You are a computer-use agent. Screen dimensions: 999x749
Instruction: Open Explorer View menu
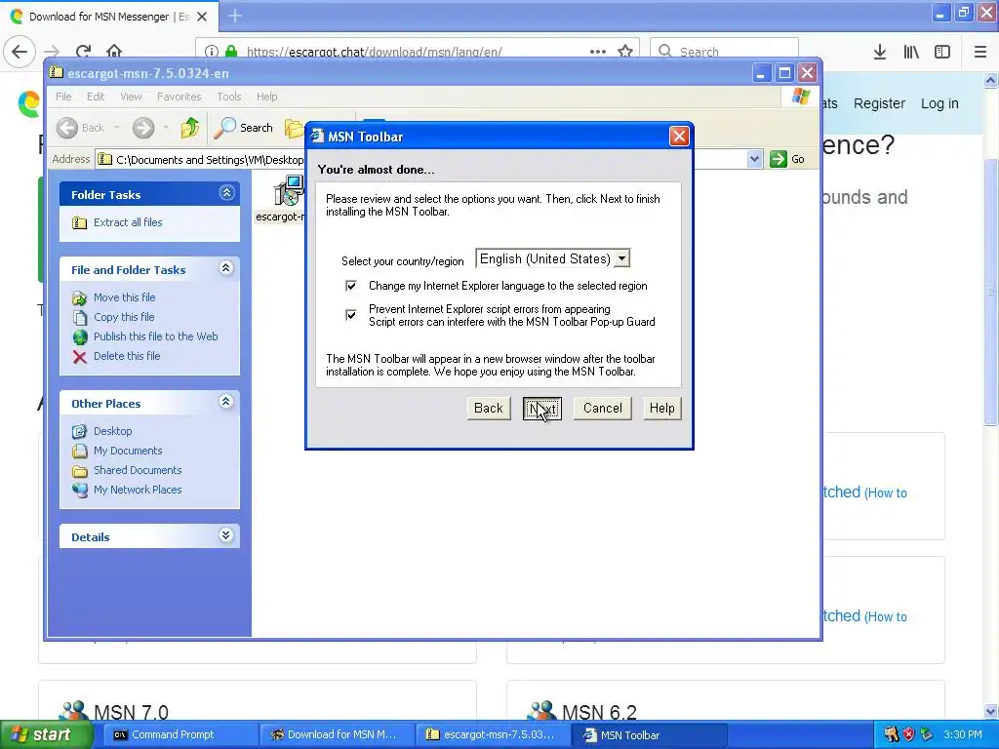pyautogui.click(x=132, y=97)
